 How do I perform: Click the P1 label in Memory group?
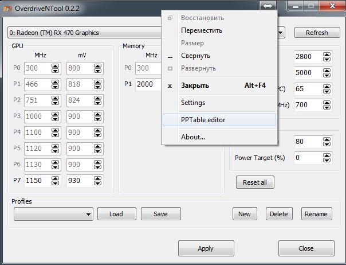click(128, 84)
